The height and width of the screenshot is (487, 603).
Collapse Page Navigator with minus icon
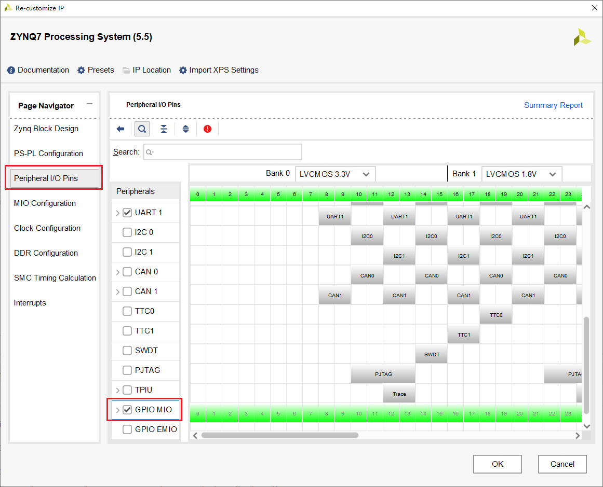point(90,104)
